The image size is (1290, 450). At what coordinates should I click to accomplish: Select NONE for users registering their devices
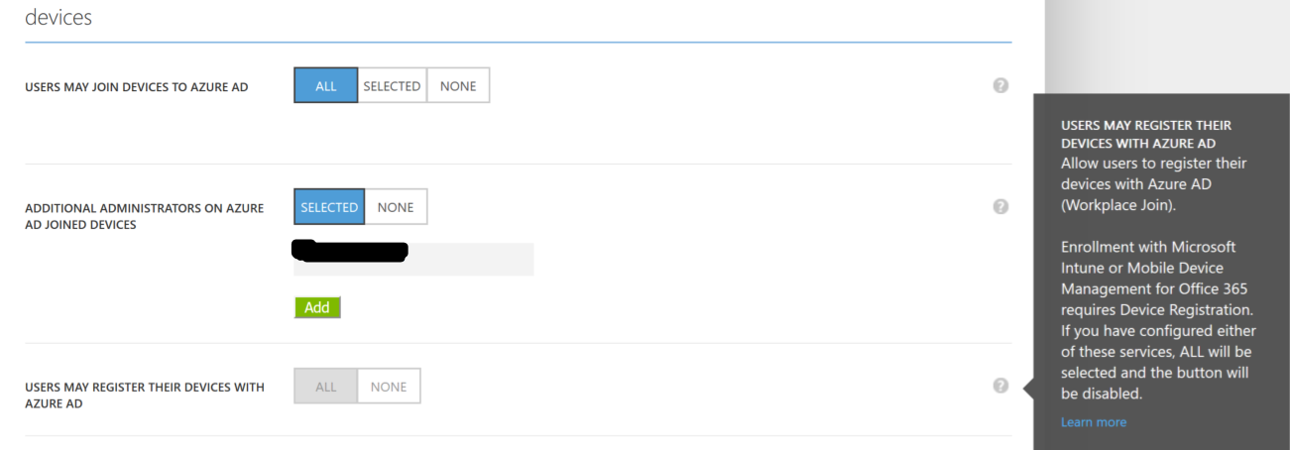[x=389, y=388]
